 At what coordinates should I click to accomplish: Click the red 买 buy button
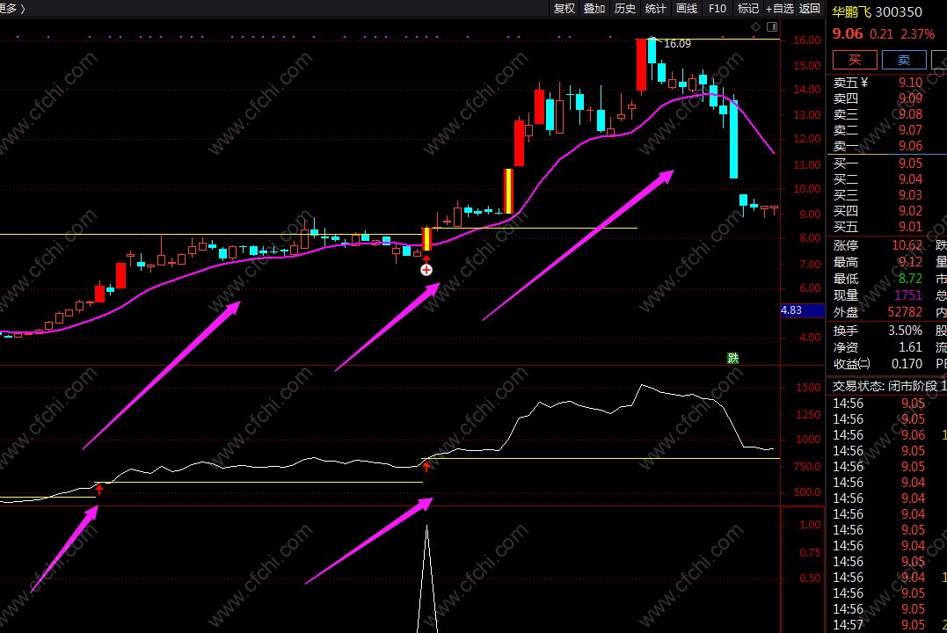click(855, 59)
